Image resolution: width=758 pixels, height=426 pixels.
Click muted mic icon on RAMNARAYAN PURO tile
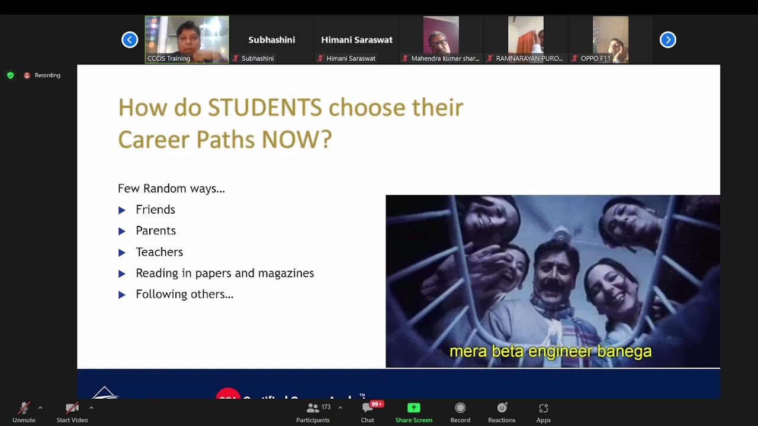(490, 59)
